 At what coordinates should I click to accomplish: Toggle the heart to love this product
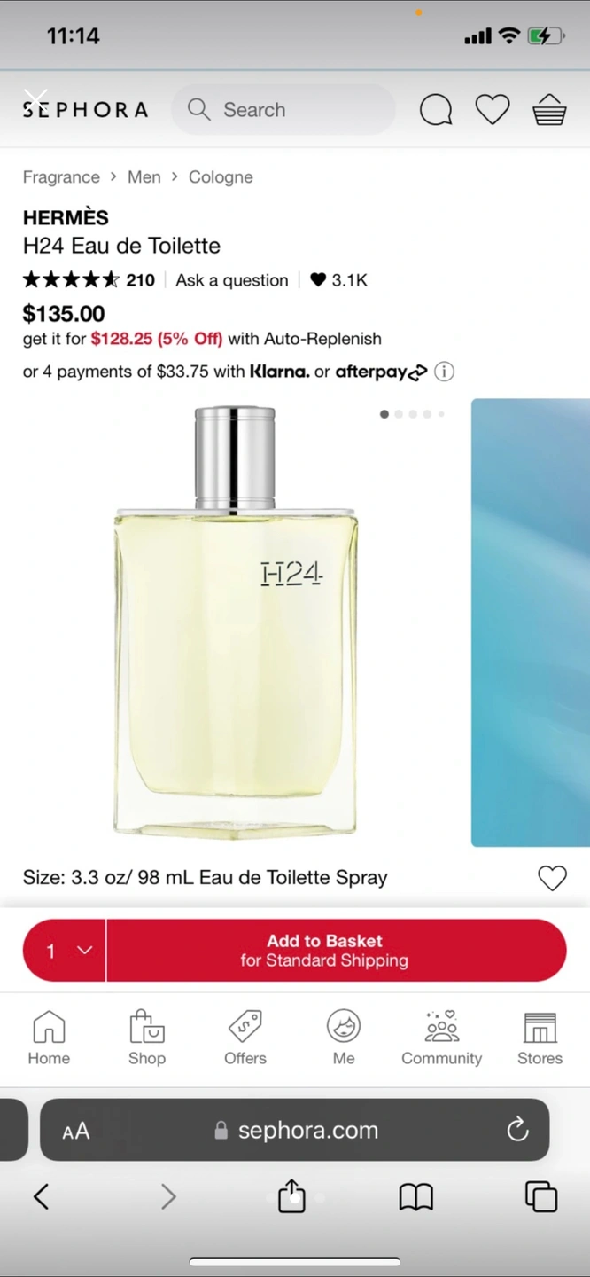point(552,878)
